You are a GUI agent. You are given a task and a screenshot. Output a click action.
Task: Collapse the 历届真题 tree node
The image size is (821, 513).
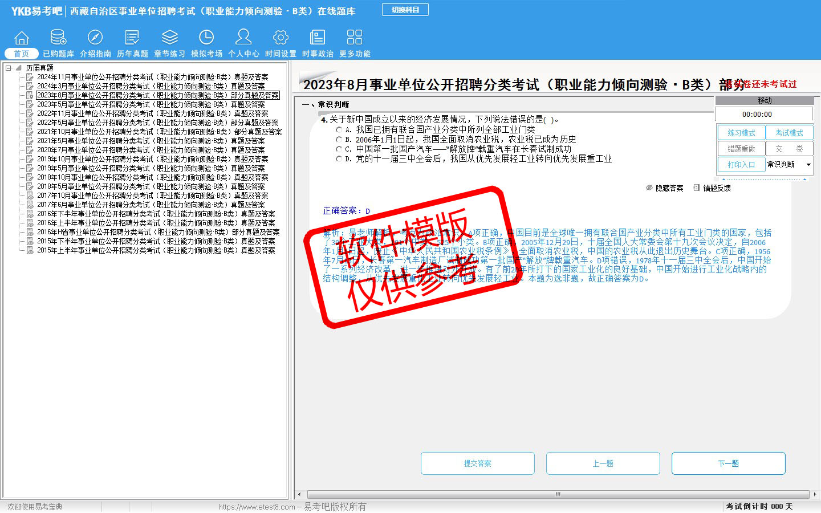(x=9, y=68)
